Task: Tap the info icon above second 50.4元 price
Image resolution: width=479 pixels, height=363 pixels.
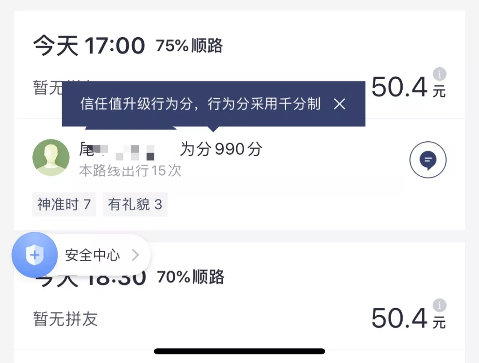Action: pyautogui.click(x=439, y=305)
